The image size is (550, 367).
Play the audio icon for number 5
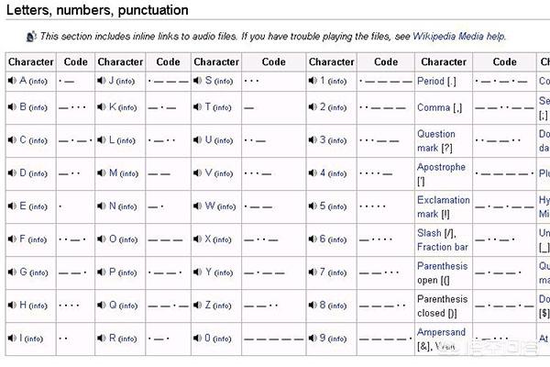tap(313, 206)
